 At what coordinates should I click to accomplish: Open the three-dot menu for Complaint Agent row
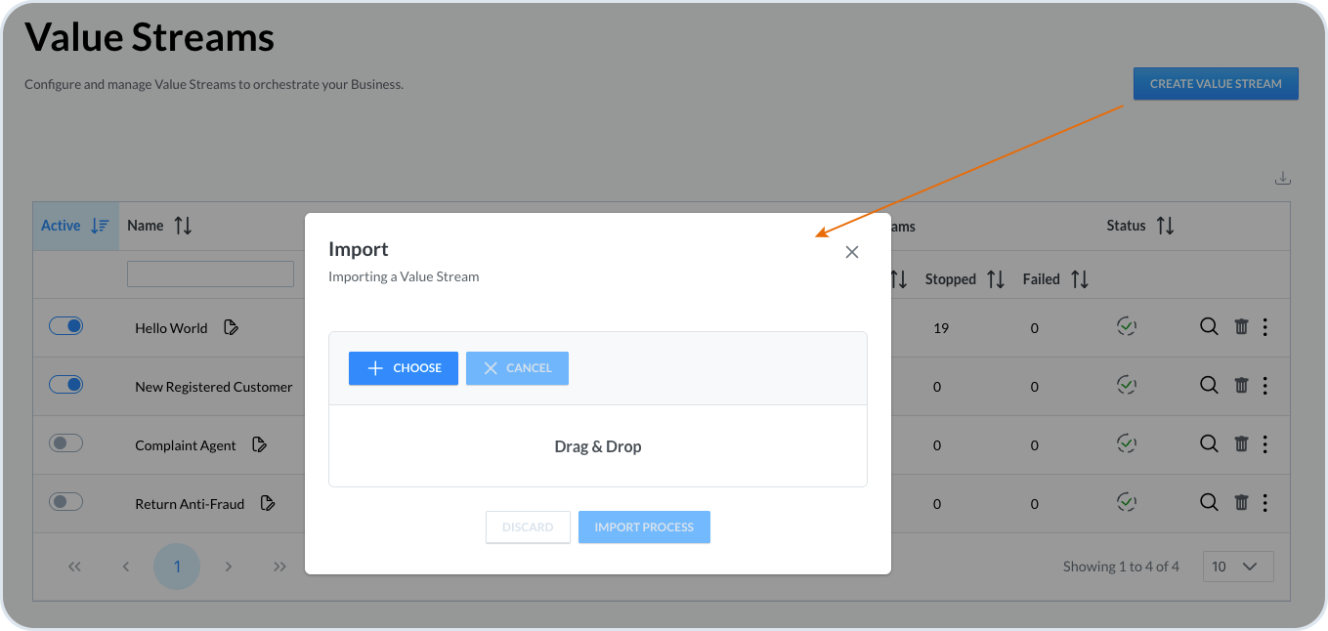tap(1265, 444)
